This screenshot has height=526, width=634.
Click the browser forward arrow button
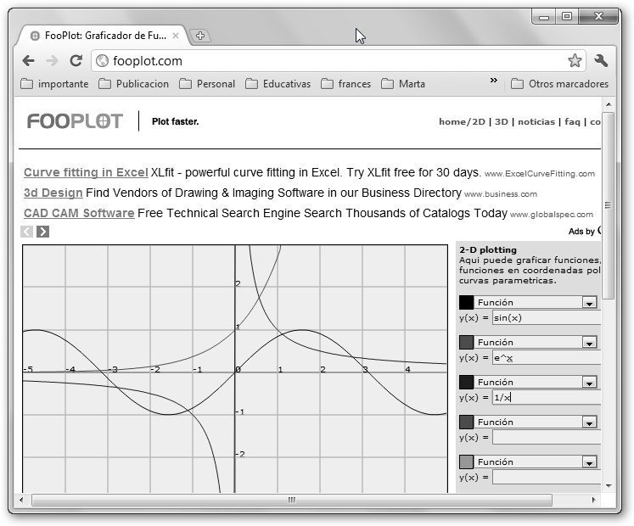click(x=52, y=61)
